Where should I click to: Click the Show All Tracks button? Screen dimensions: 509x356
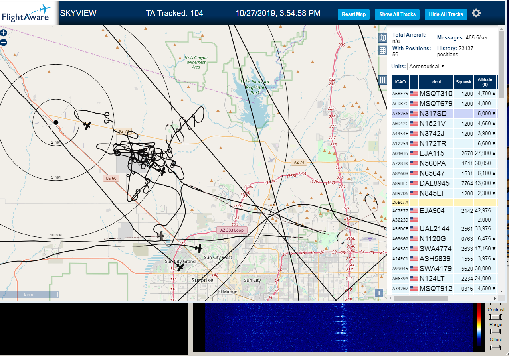(x=397, y=14)
